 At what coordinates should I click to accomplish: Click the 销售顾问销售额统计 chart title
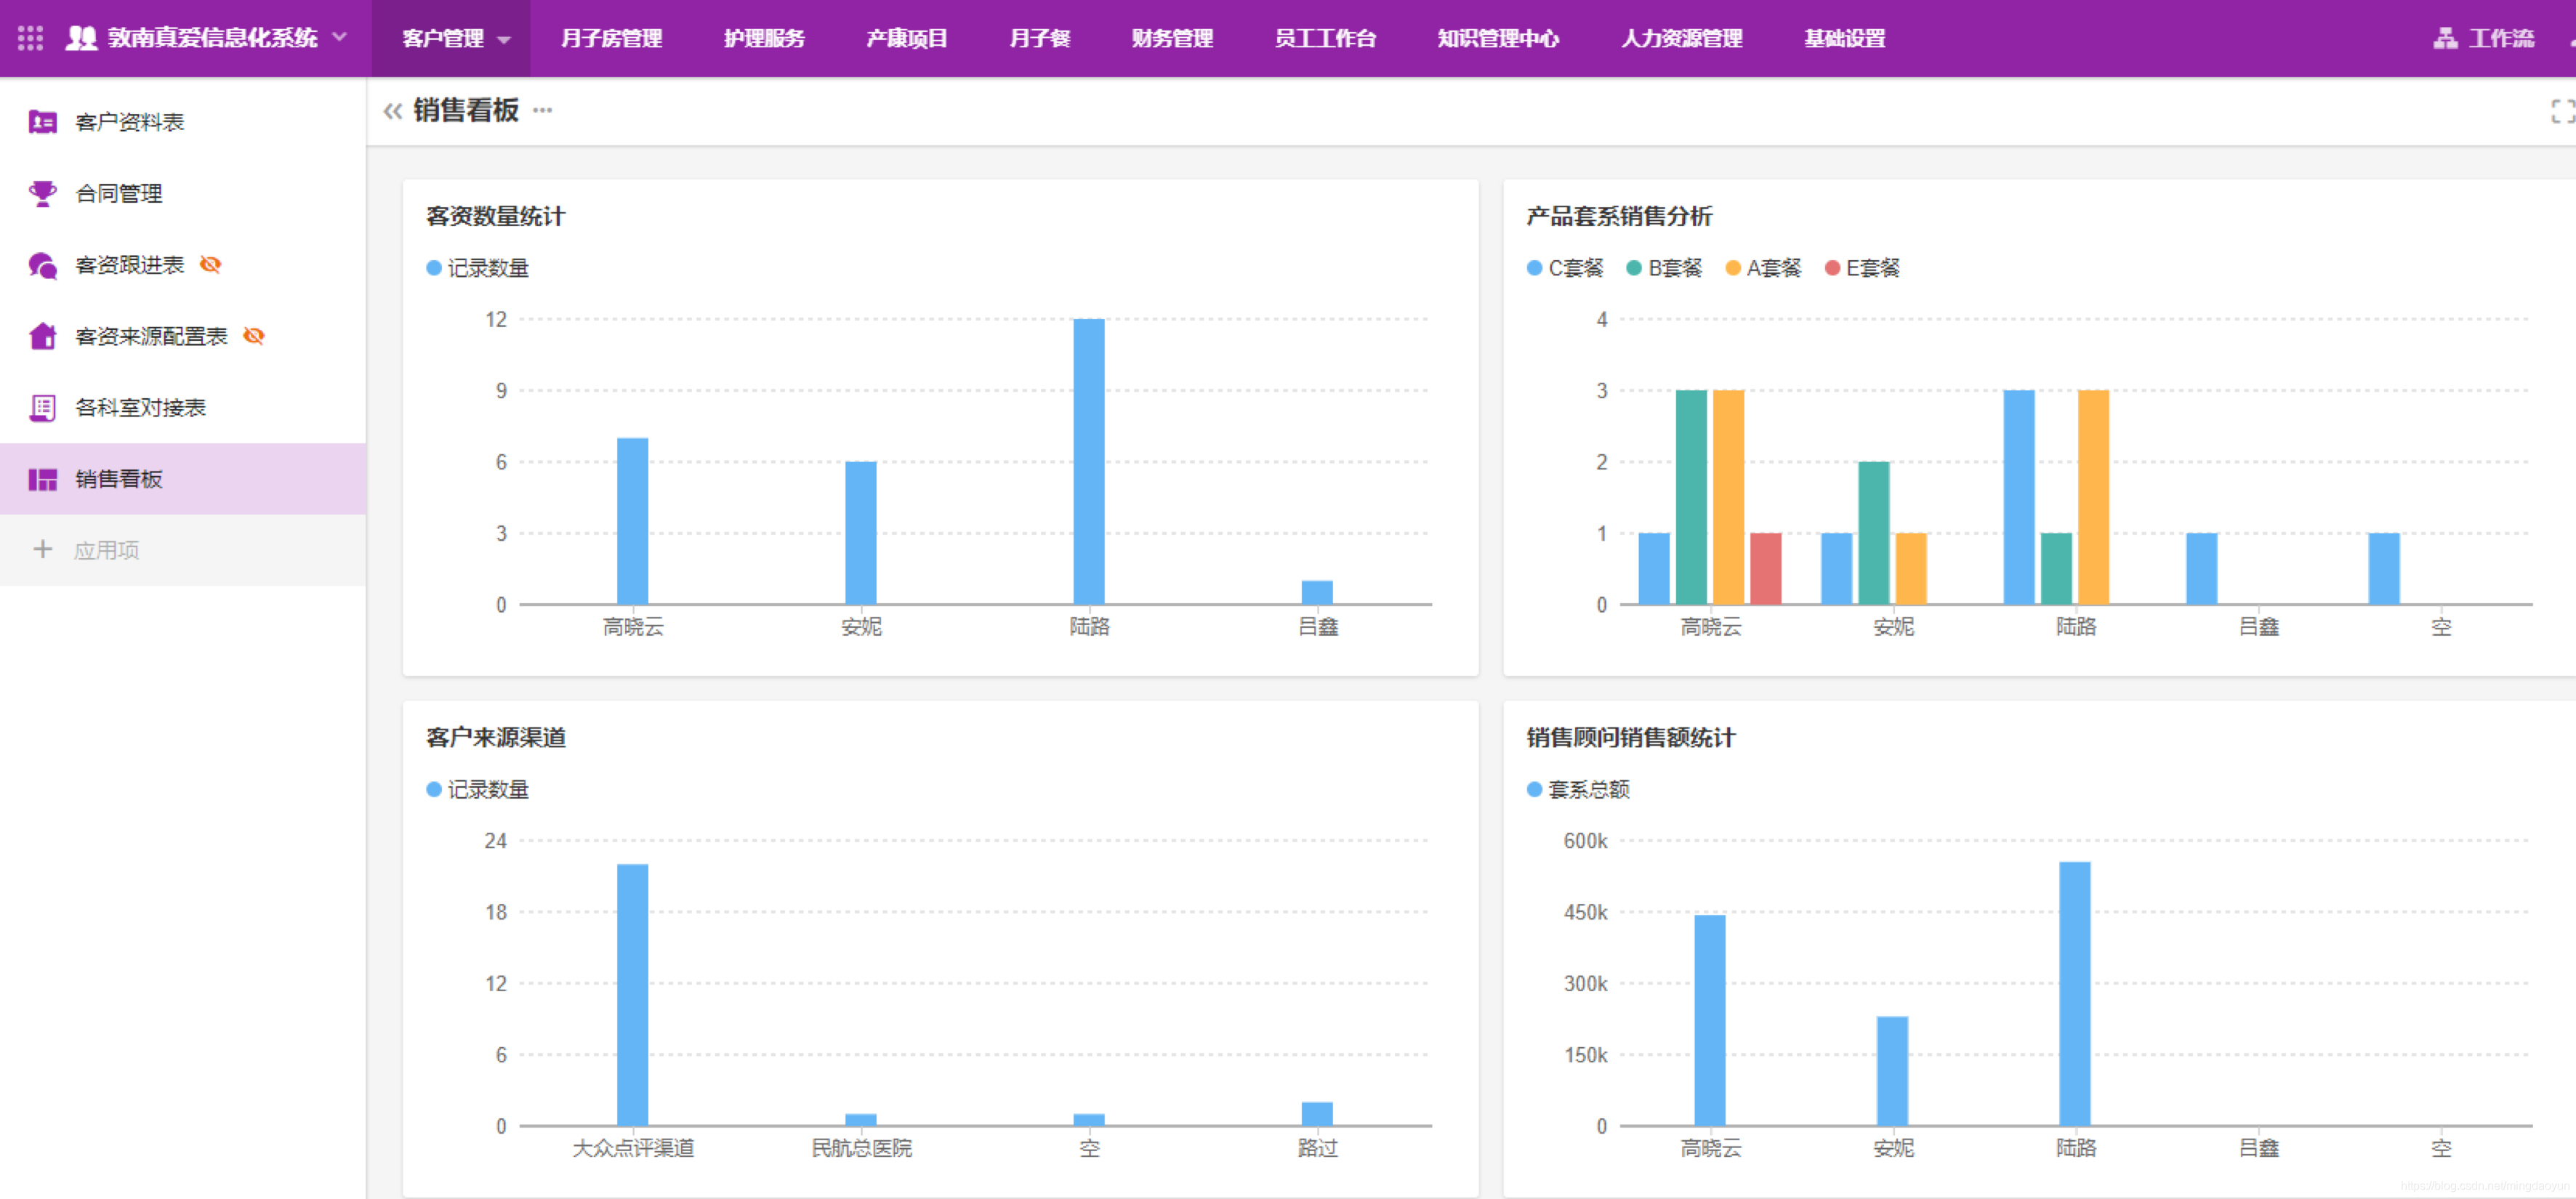1630,737
